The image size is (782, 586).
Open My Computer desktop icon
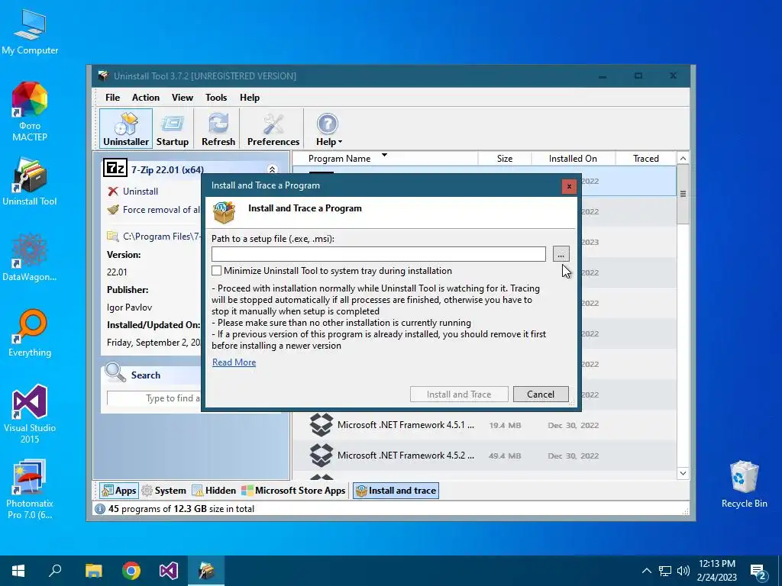(x=30, y=32)
